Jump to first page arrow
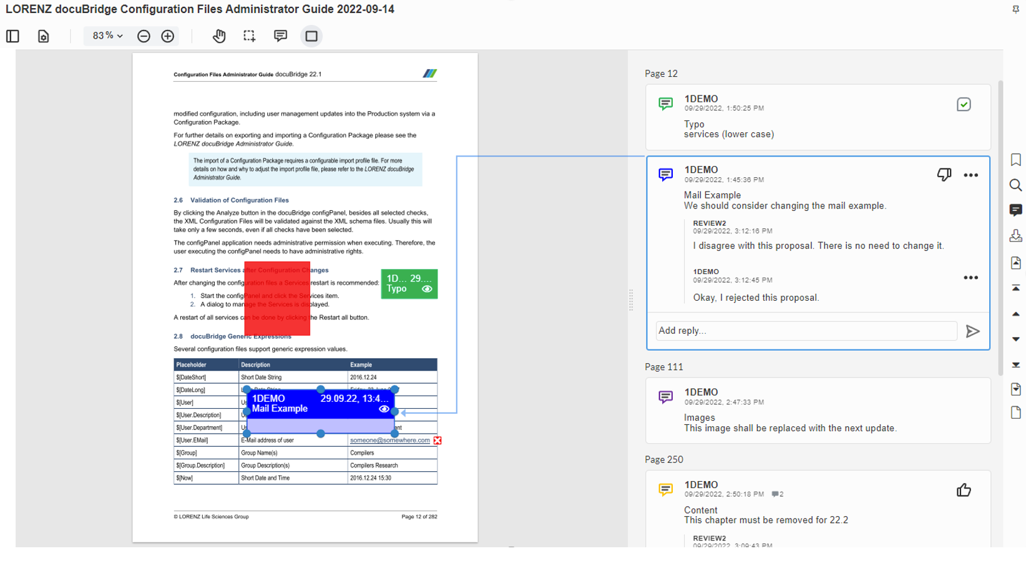This screenshot has height=561, width=1026. pos(1016,288)
